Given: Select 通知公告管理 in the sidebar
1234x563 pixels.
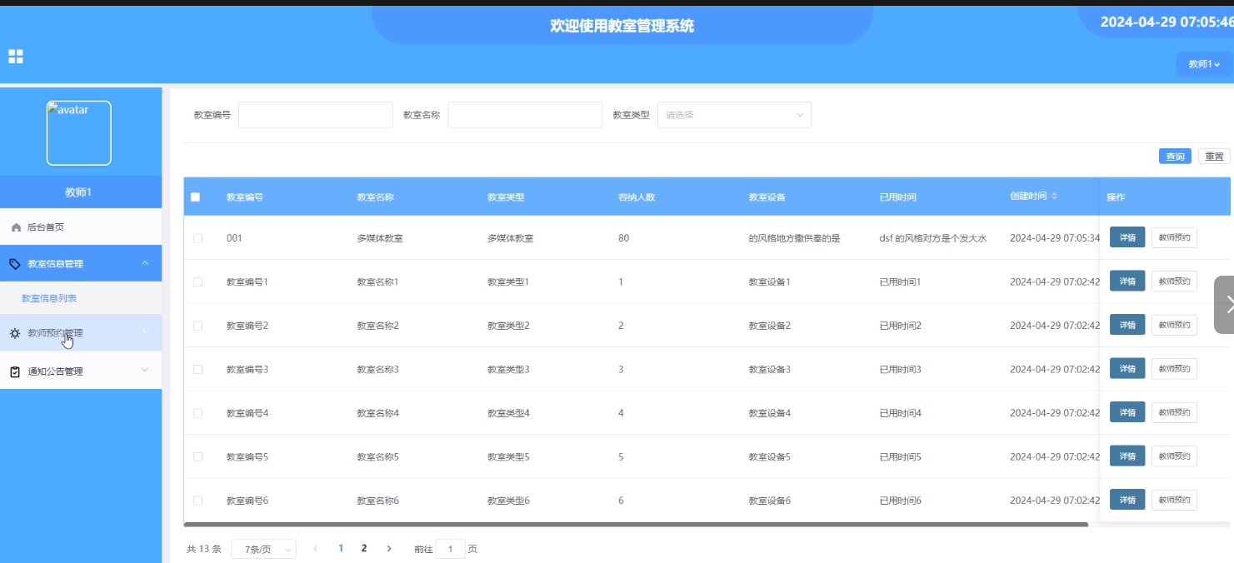Looking at the screenshot, I should (81, 371).
